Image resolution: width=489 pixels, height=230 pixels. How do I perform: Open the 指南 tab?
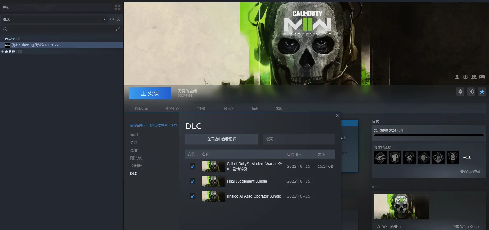point(255,108)
